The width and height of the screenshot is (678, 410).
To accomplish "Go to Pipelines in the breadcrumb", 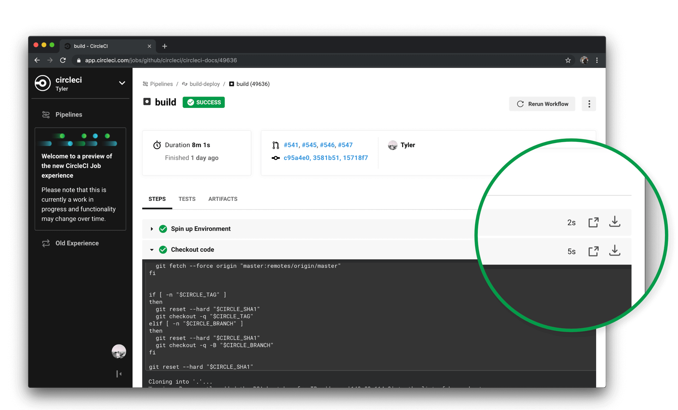I will coord(158,84).
